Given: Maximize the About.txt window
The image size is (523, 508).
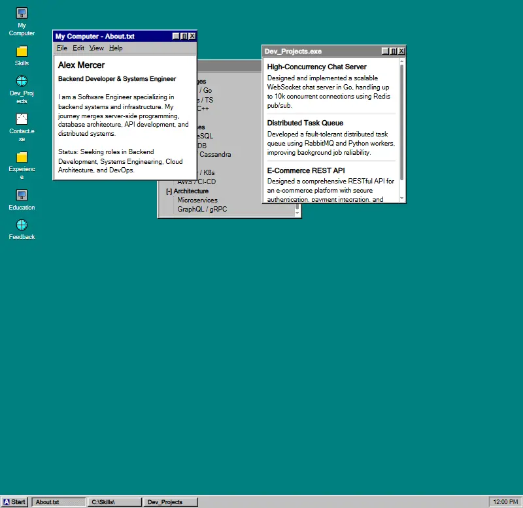Looking at the screenshot, I should 184,37.
